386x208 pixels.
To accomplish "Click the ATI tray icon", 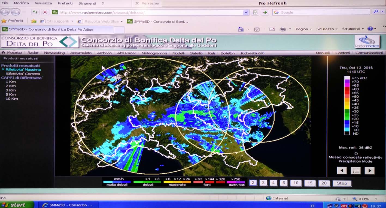I will pos(344,206).
